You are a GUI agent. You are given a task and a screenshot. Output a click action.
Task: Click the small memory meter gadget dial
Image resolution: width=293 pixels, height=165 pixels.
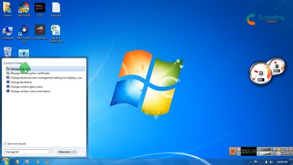click(277, 66)
